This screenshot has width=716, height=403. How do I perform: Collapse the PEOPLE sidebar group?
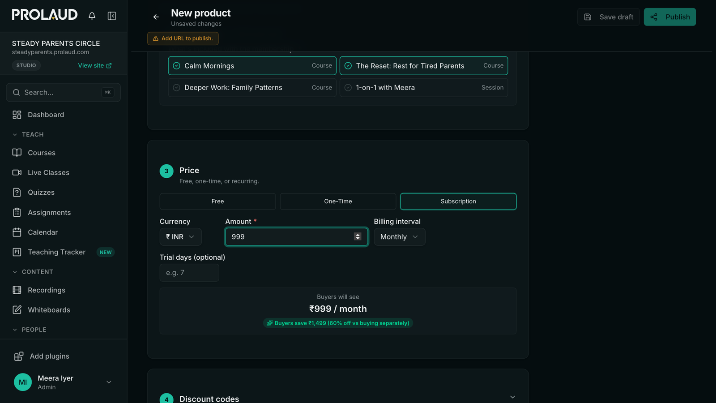[x=15, y=330]
